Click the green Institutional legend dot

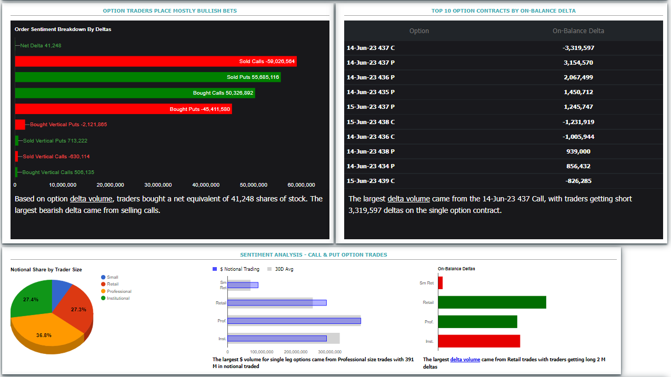click(103, 298)
